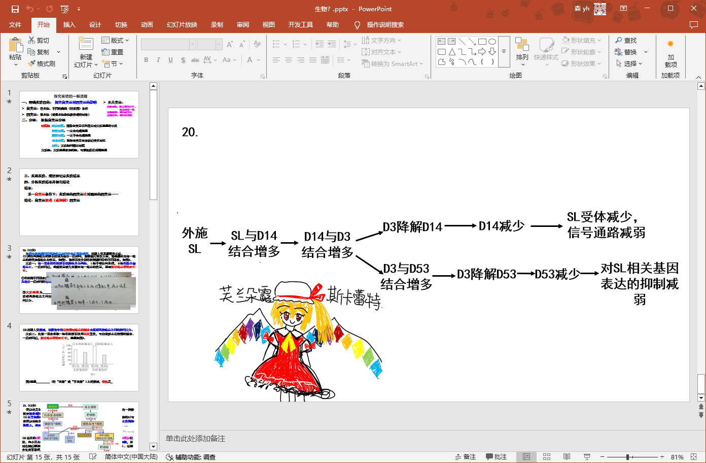Click the Convert to SmartArt icon
Screen dimensions: 706x463
point(392,63)
